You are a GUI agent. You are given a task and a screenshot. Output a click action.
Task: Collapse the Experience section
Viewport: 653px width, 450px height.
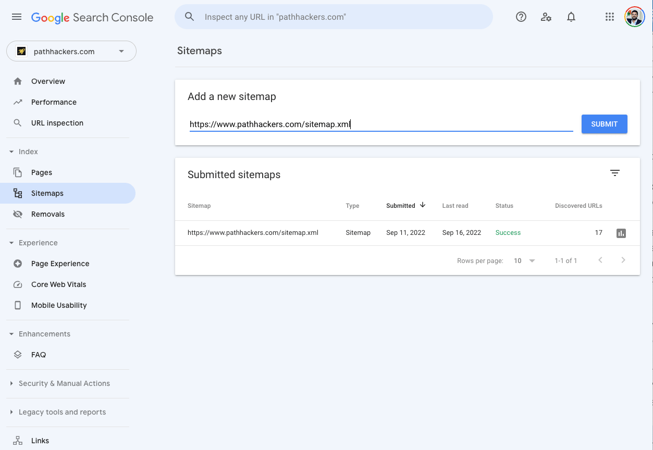[x=11, y=243]
